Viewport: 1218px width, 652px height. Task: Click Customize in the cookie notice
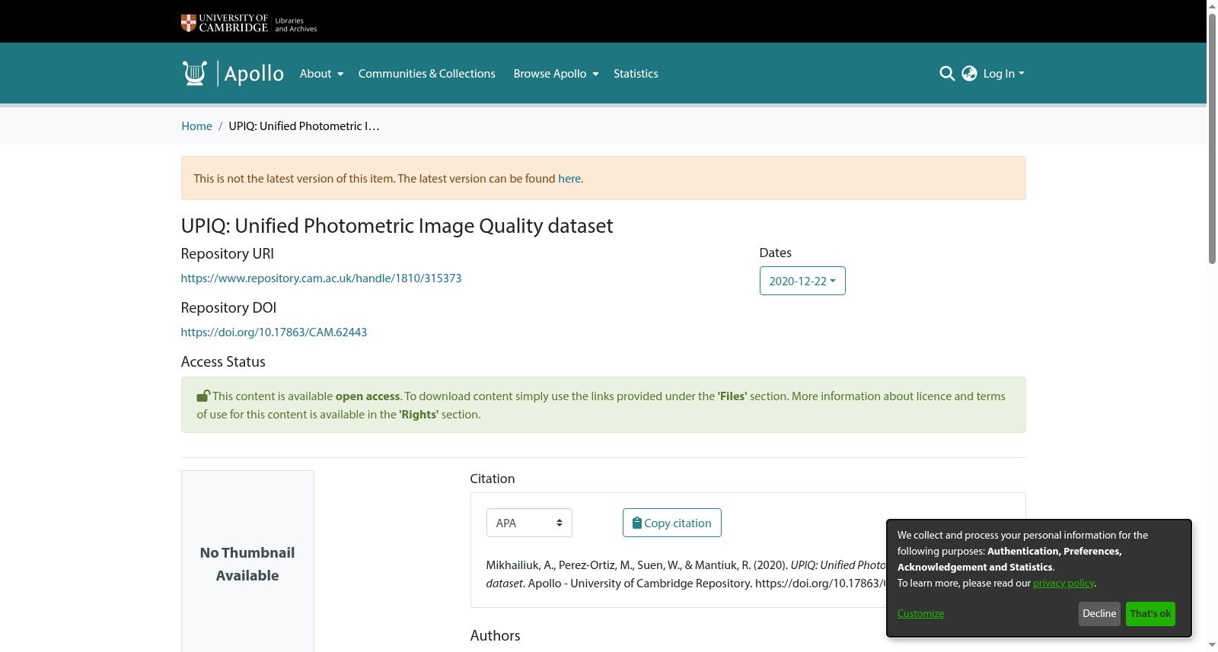(920, 614)
